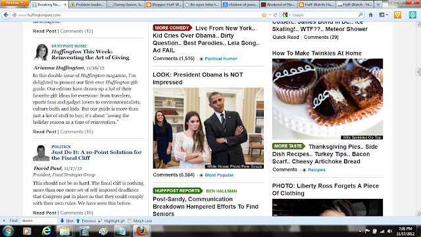
Task: Enable Highlight all in find bar
Action: click(111, 221)
